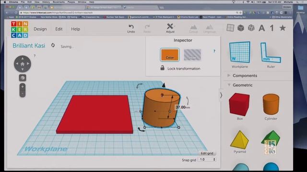Click the Tinkercad logo
Image resolution: width=307 pixels, height=172 pixels.
(x=20, y=30)
